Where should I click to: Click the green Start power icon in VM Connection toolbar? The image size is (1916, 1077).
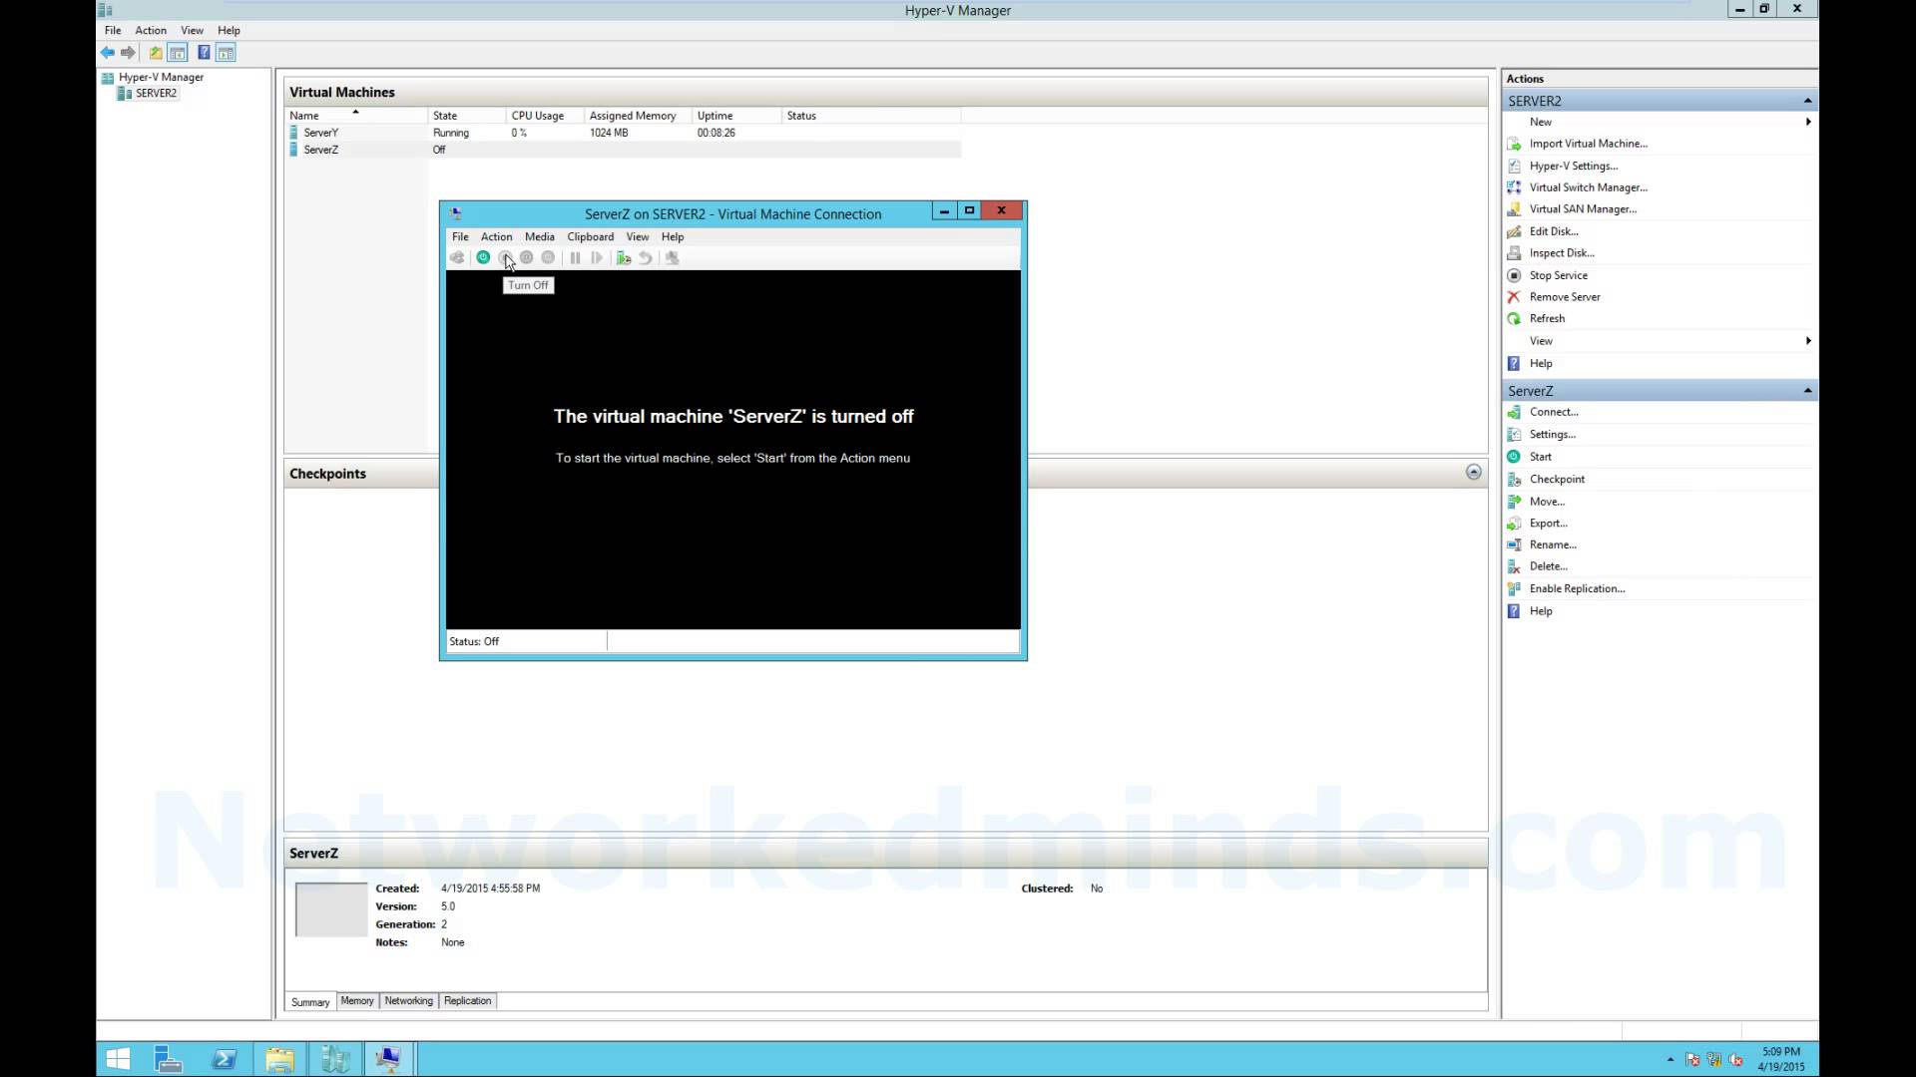point(483,257)
